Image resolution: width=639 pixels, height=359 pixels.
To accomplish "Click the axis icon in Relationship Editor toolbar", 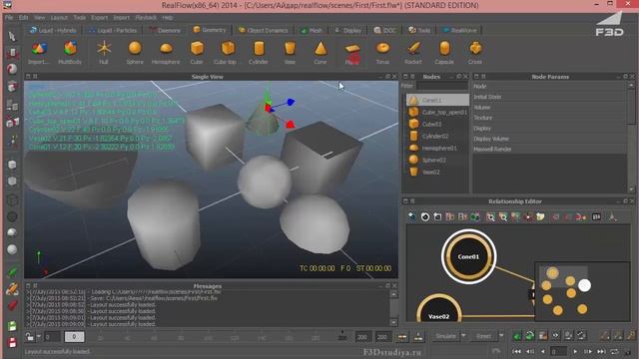I will coord(612,217).
